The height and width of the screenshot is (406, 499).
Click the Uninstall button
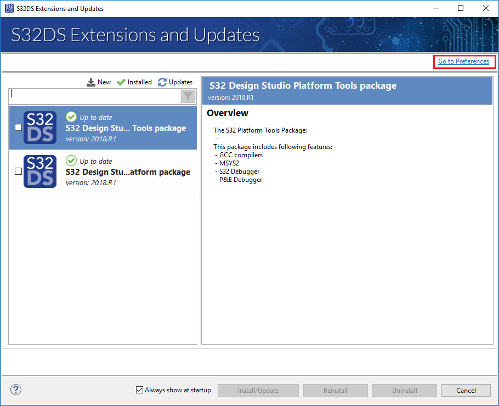pos(405,391)
